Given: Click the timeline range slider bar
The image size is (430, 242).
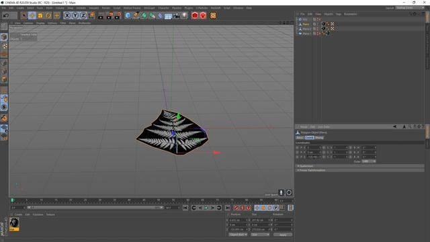Looking at the screenshot, I should point(95,208).
